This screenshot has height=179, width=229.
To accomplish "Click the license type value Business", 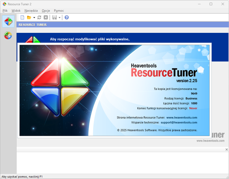I will coord(191,99).
